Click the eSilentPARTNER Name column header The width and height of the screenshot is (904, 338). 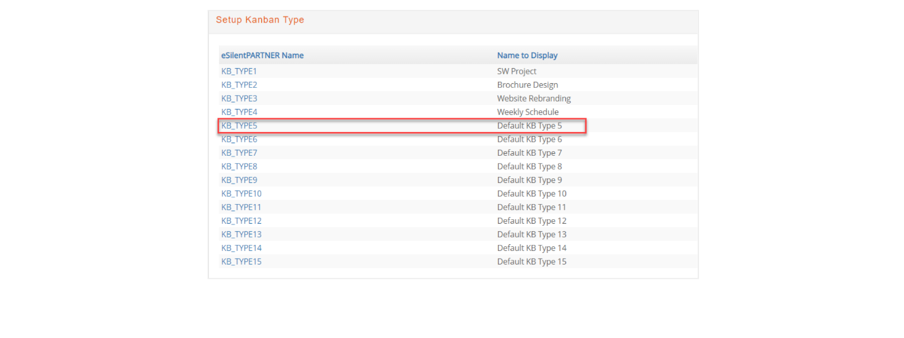[x=263, y=55]
